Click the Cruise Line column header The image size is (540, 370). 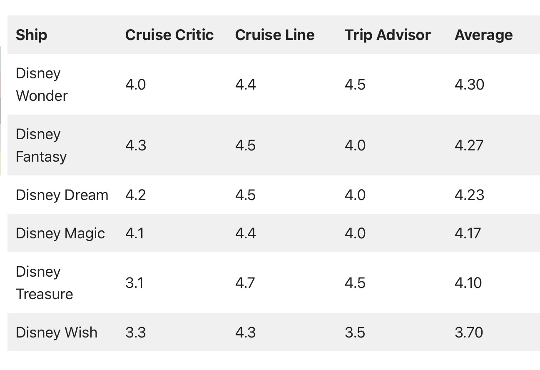pyautogui.click(x=275, y=35)
